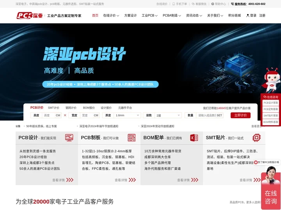This screenshot has width=281, height=210.
Task: Open the 2024年端午节放假通知 announcement
Action: click(x=99, y=126)
